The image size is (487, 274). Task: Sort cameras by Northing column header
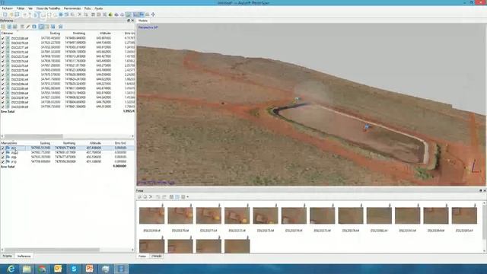(79, 33)
